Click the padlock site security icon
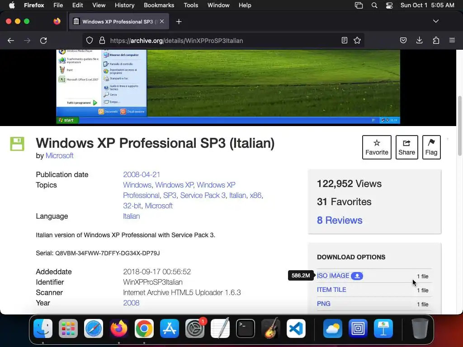The image size is (463, 347). click(x=102, y=40)
